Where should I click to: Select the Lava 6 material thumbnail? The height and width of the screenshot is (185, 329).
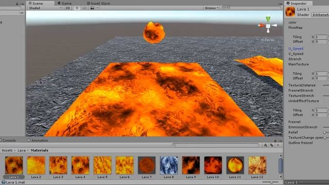[124, 165]
